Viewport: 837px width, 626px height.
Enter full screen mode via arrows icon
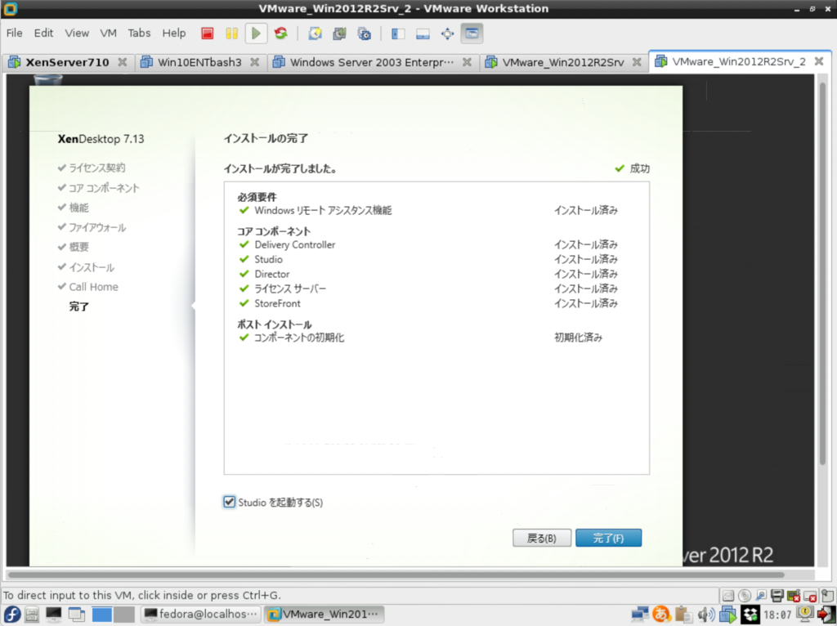coord(447,34)
